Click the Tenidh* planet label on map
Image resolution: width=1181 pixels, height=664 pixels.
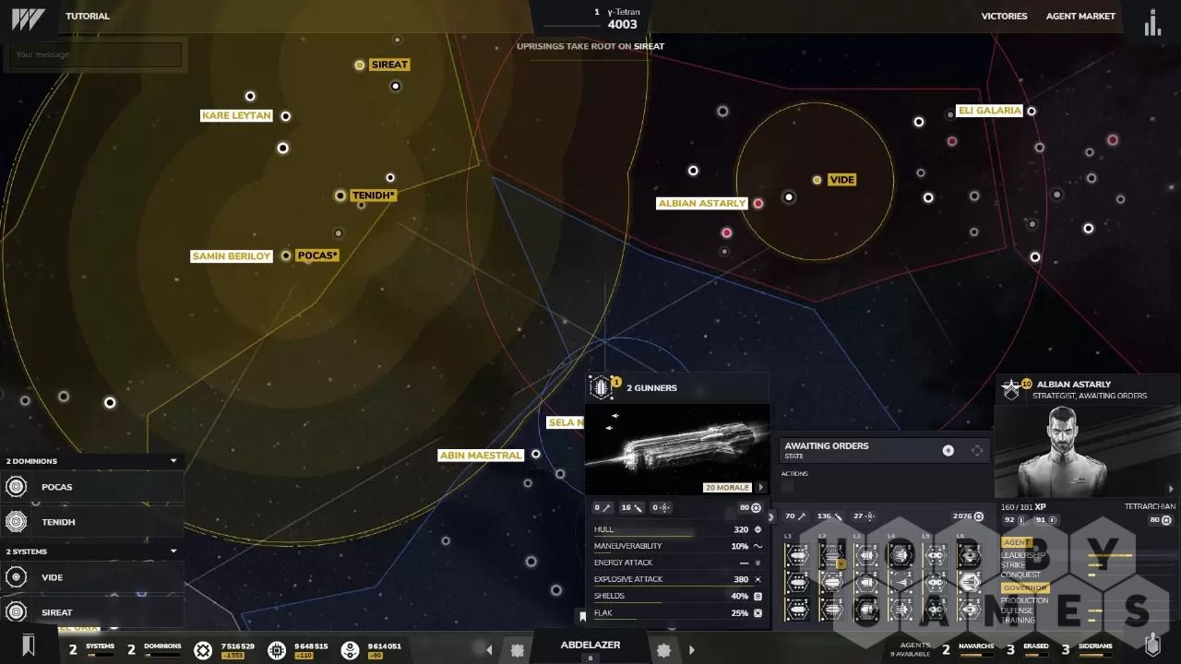click(374, 196)
